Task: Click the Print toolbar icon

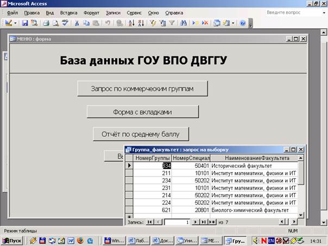Action: click(46, 23)
